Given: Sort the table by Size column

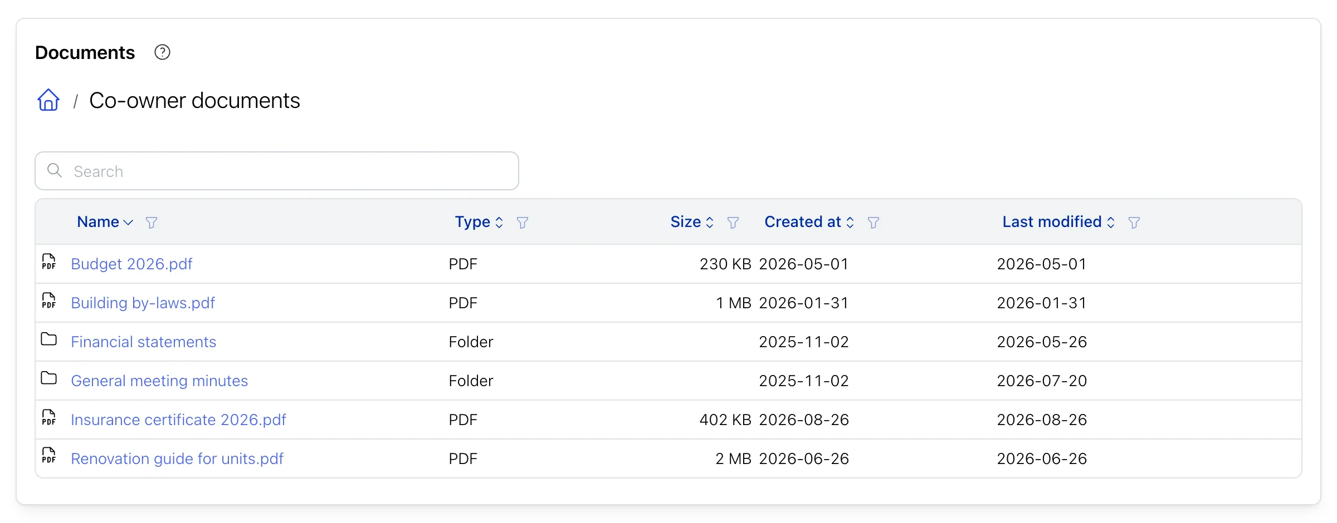Looking at the screenshot, I should coord(692,222).
